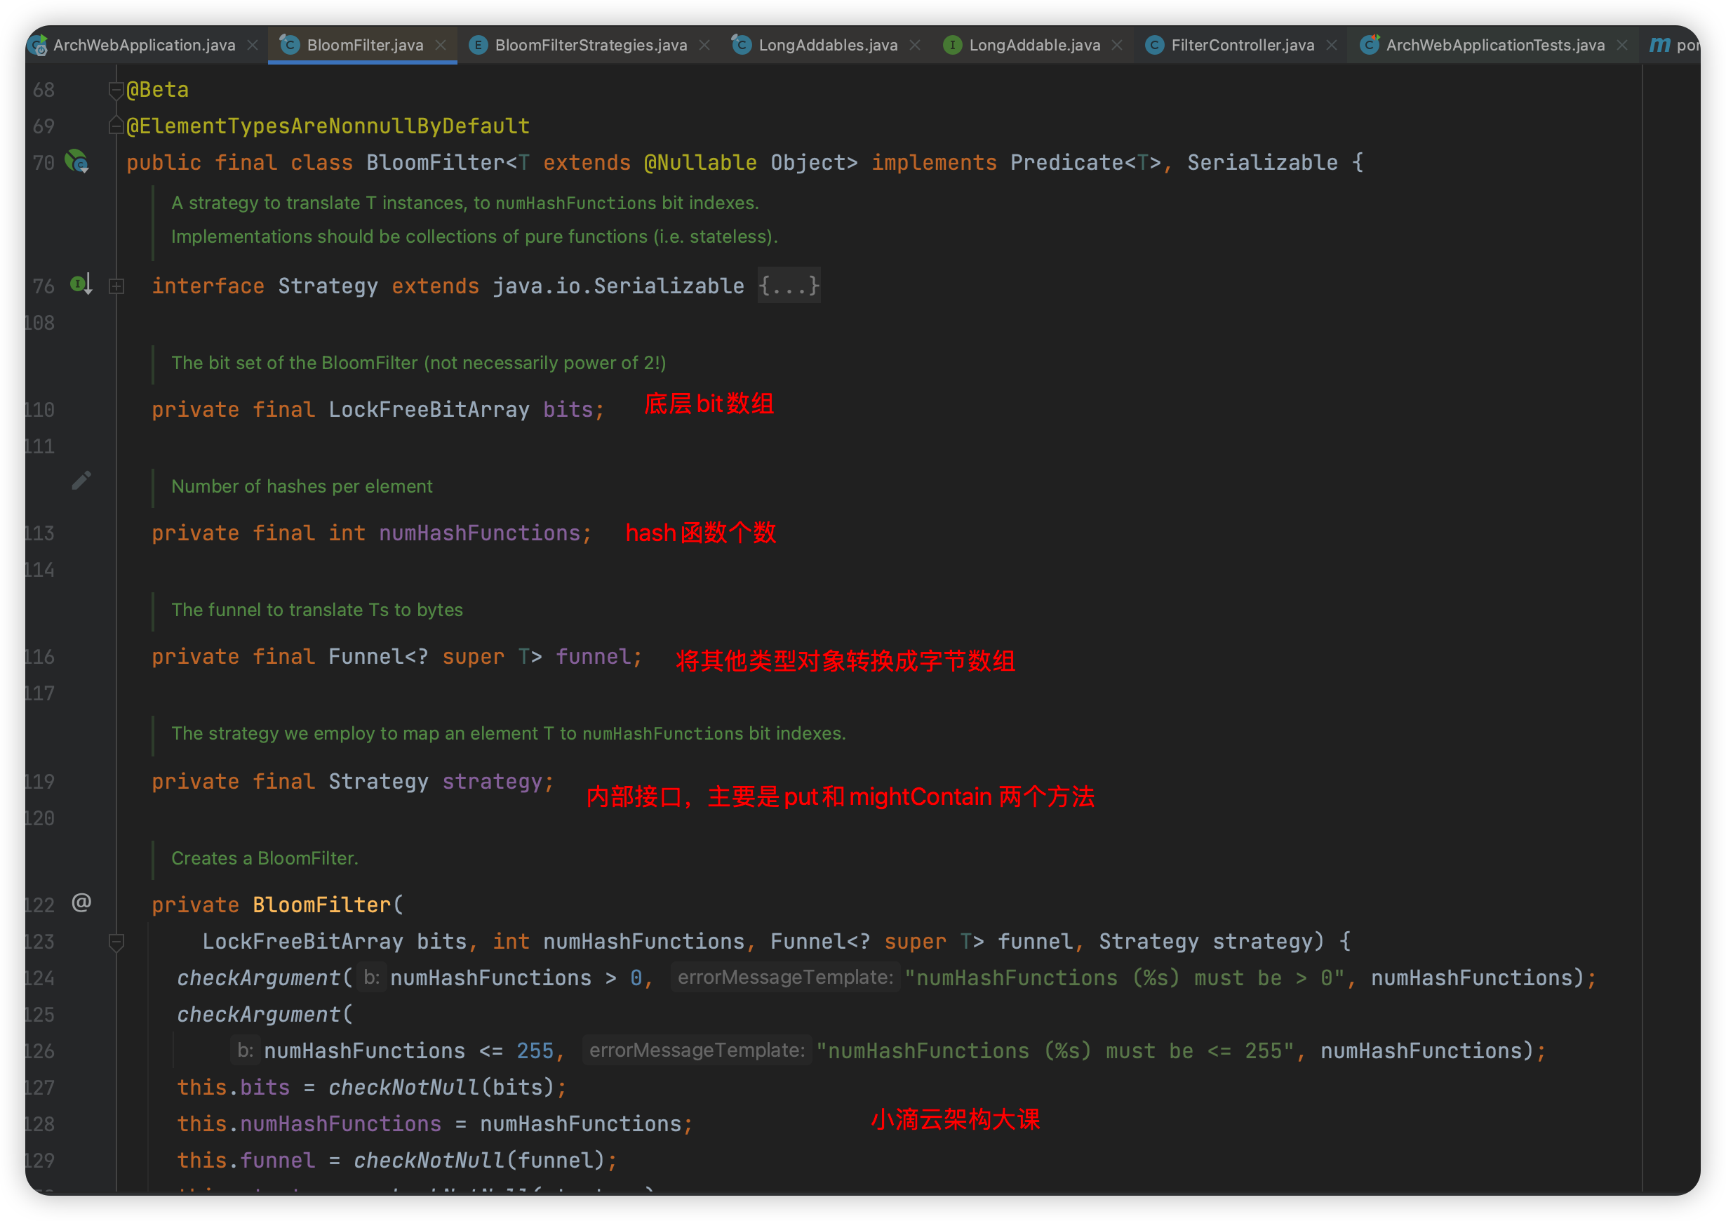Click the @ annotation gutter icon line 122
This screenshot has width=1726, height=1221.
[x=81, y=902]
